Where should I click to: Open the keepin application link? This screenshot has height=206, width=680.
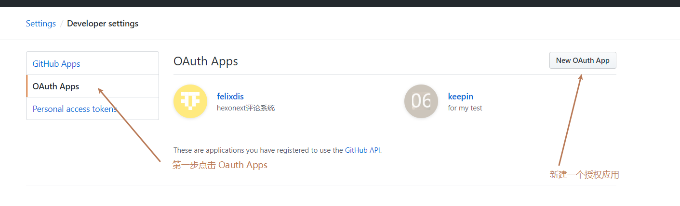[461, 97]
